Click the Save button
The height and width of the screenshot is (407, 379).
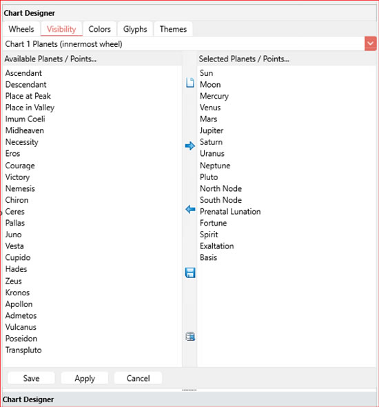pos(31,378)
